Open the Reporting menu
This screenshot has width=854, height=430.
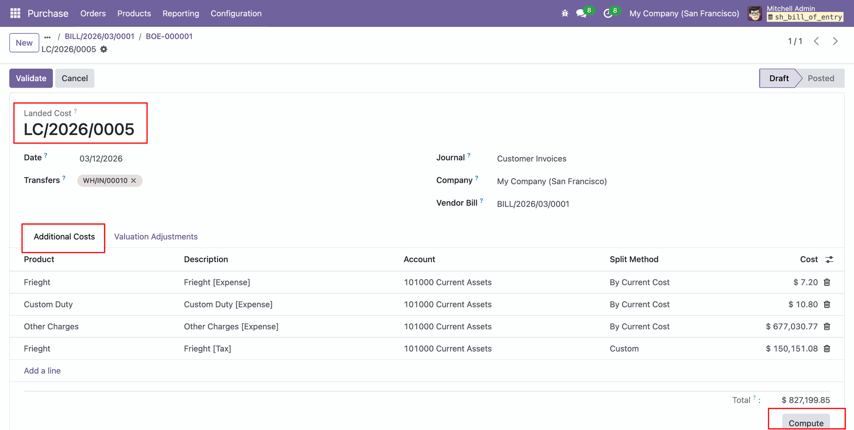181,13
